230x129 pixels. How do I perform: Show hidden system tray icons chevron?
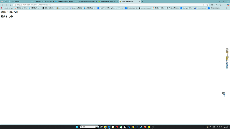coord(205,127)
